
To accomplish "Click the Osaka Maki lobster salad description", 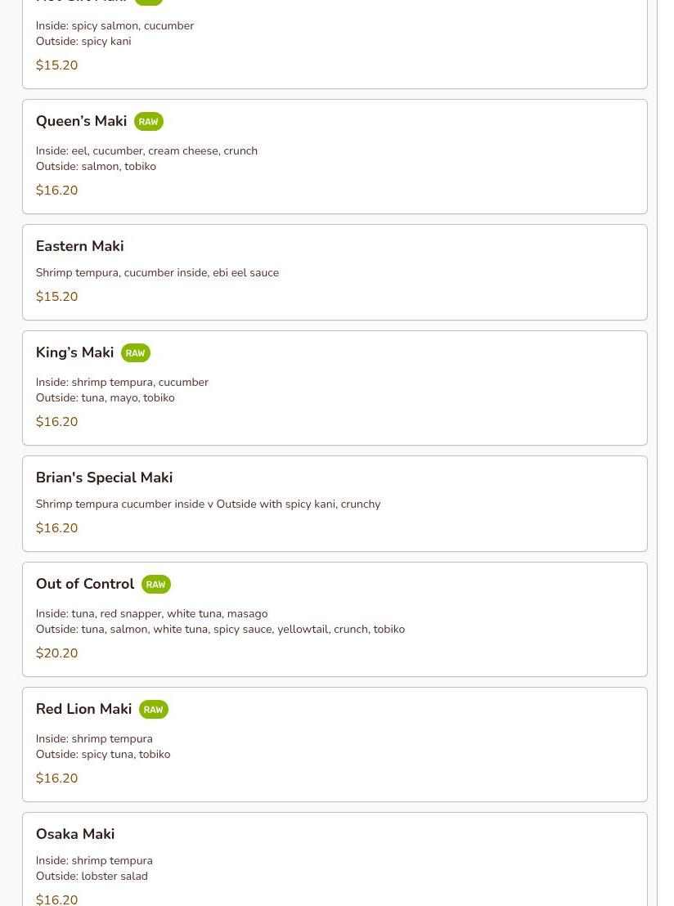I will click(x=92, y=877).
